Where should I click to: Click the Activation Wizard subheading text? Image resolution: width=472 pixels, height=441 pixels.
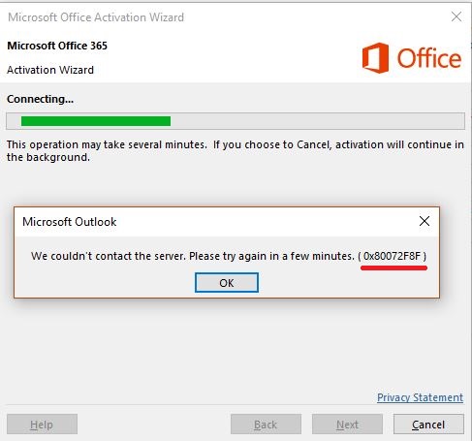[50, 70]
